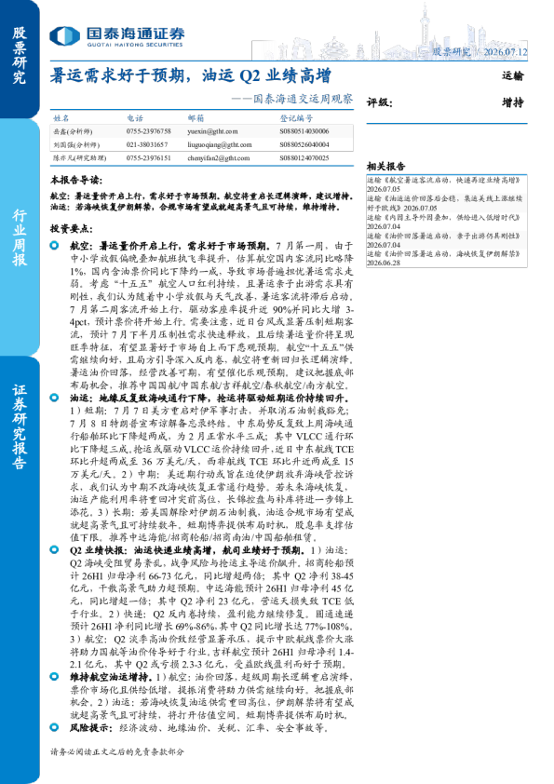The width and height of the screenshot is (554, 784).
Task: Click the 增持 rating label
Action: point(512,102)
